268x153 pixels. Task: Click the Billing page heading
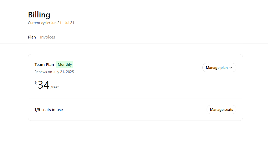coord(39,15)
